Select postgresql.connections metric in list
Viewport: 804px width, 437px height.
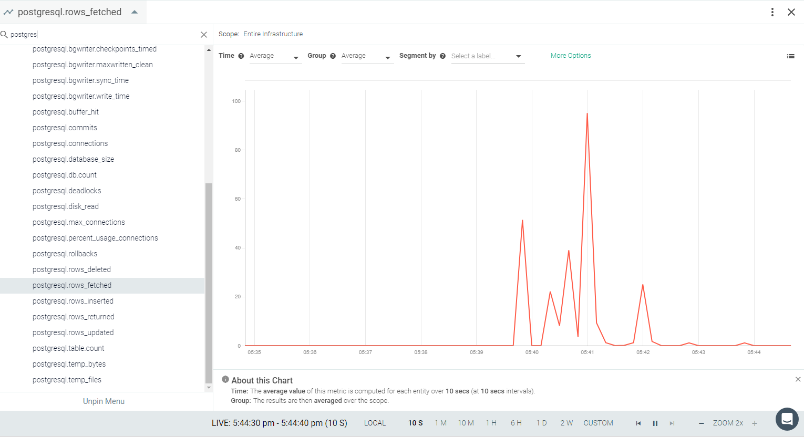pyautogui.click(x=70, y=143)
